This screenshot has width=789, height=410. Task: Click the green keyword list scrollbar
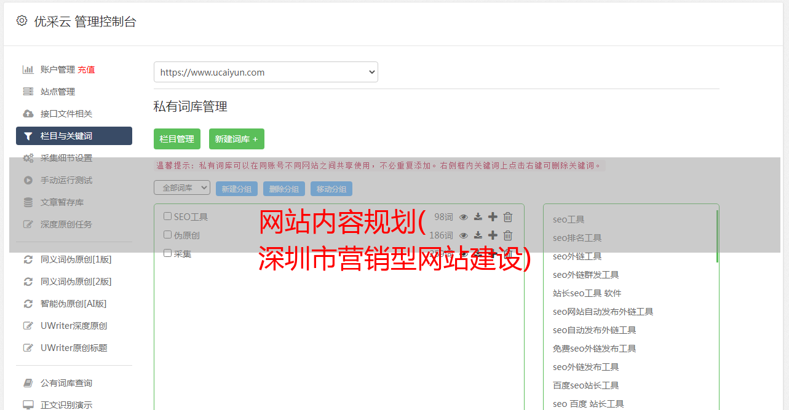point(717,236)
